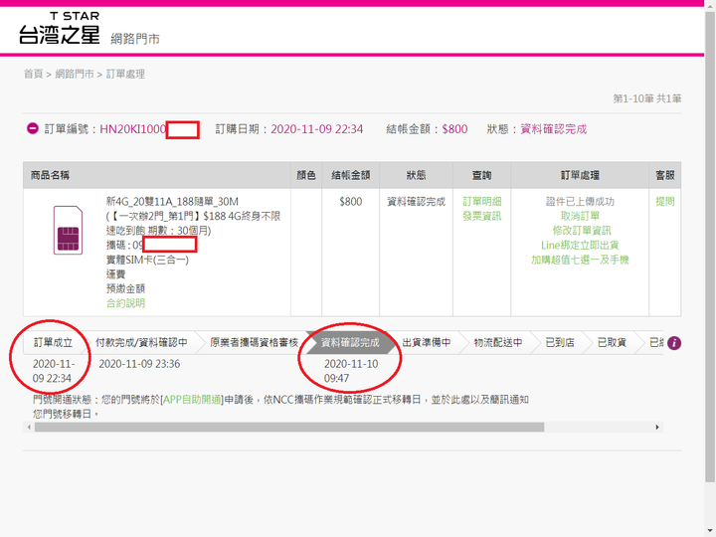716x537 pixels.
Task: Click timestamp 2020-11-10 09:47
Action: pyautogui.click(x=351, y=371)
